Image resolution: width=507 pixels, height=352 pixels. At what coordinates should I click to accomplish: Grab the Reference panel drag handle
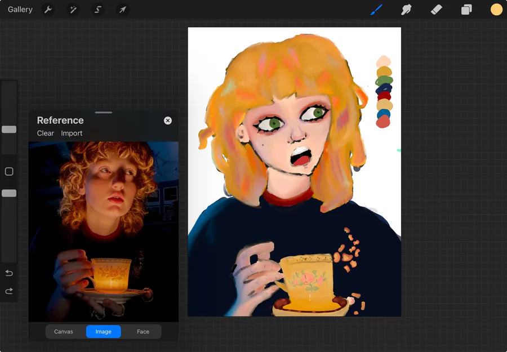104,113
